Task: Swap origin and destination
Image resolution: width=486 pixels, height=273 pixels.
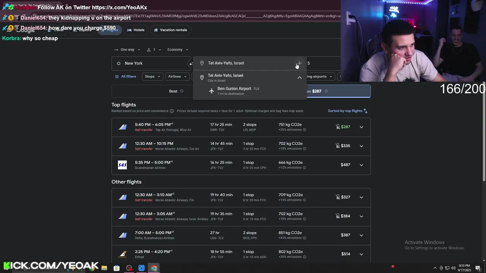Action: click(191, 64)
